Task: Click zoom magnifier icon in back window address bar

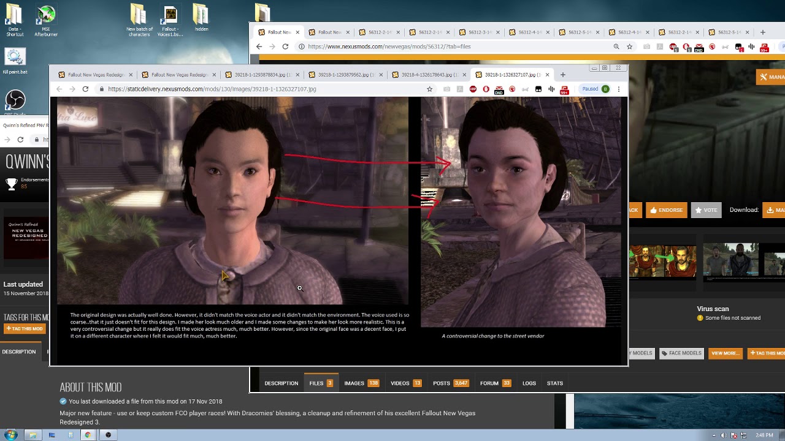Action: tap(616, 47)
